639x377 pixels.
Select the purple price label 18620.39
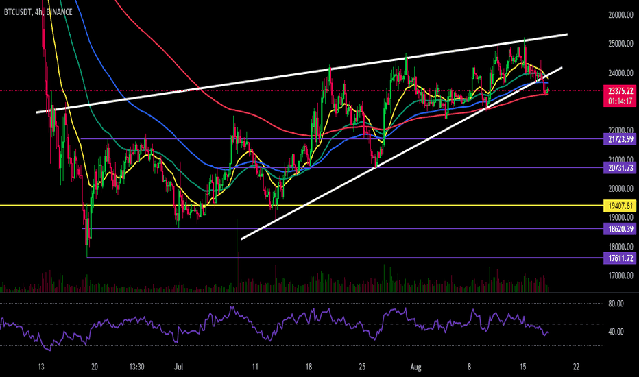620,229
